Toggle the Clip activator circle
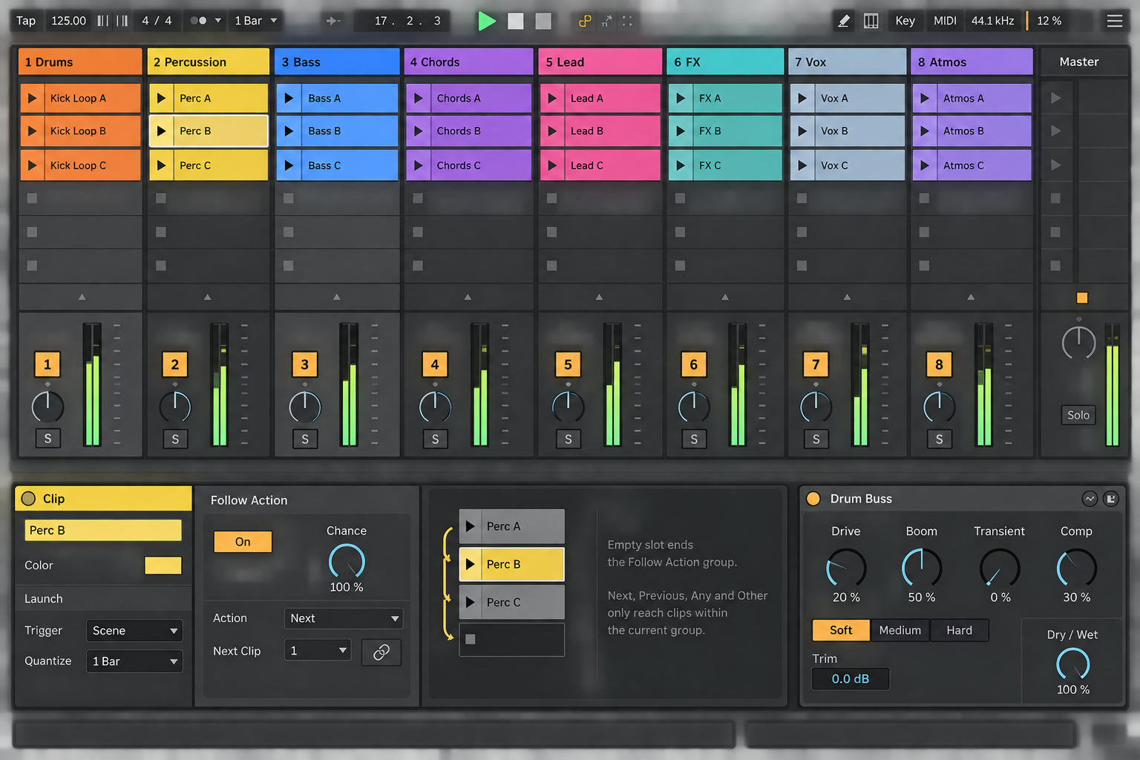 (29, 499)
